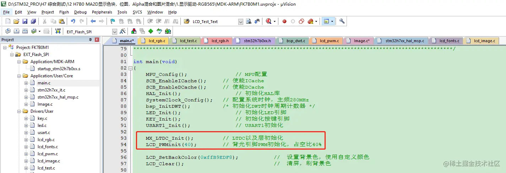
Task: Click the Kill All Breakpoints icon
Action: (310, 22)
